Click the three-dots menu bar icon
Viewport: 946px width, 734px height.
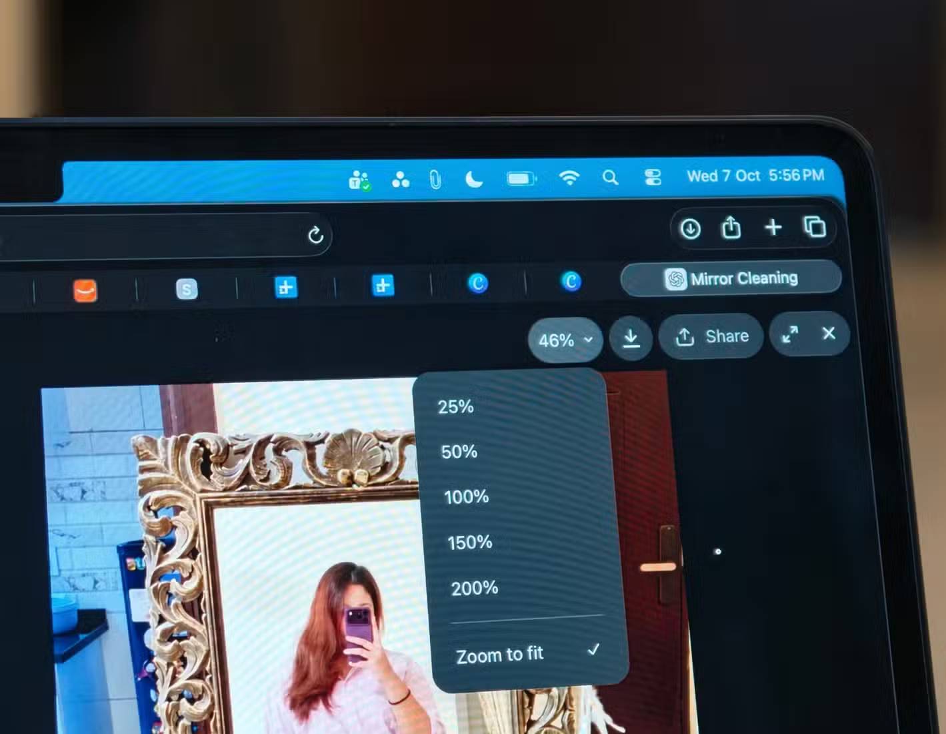click(400, 179)
